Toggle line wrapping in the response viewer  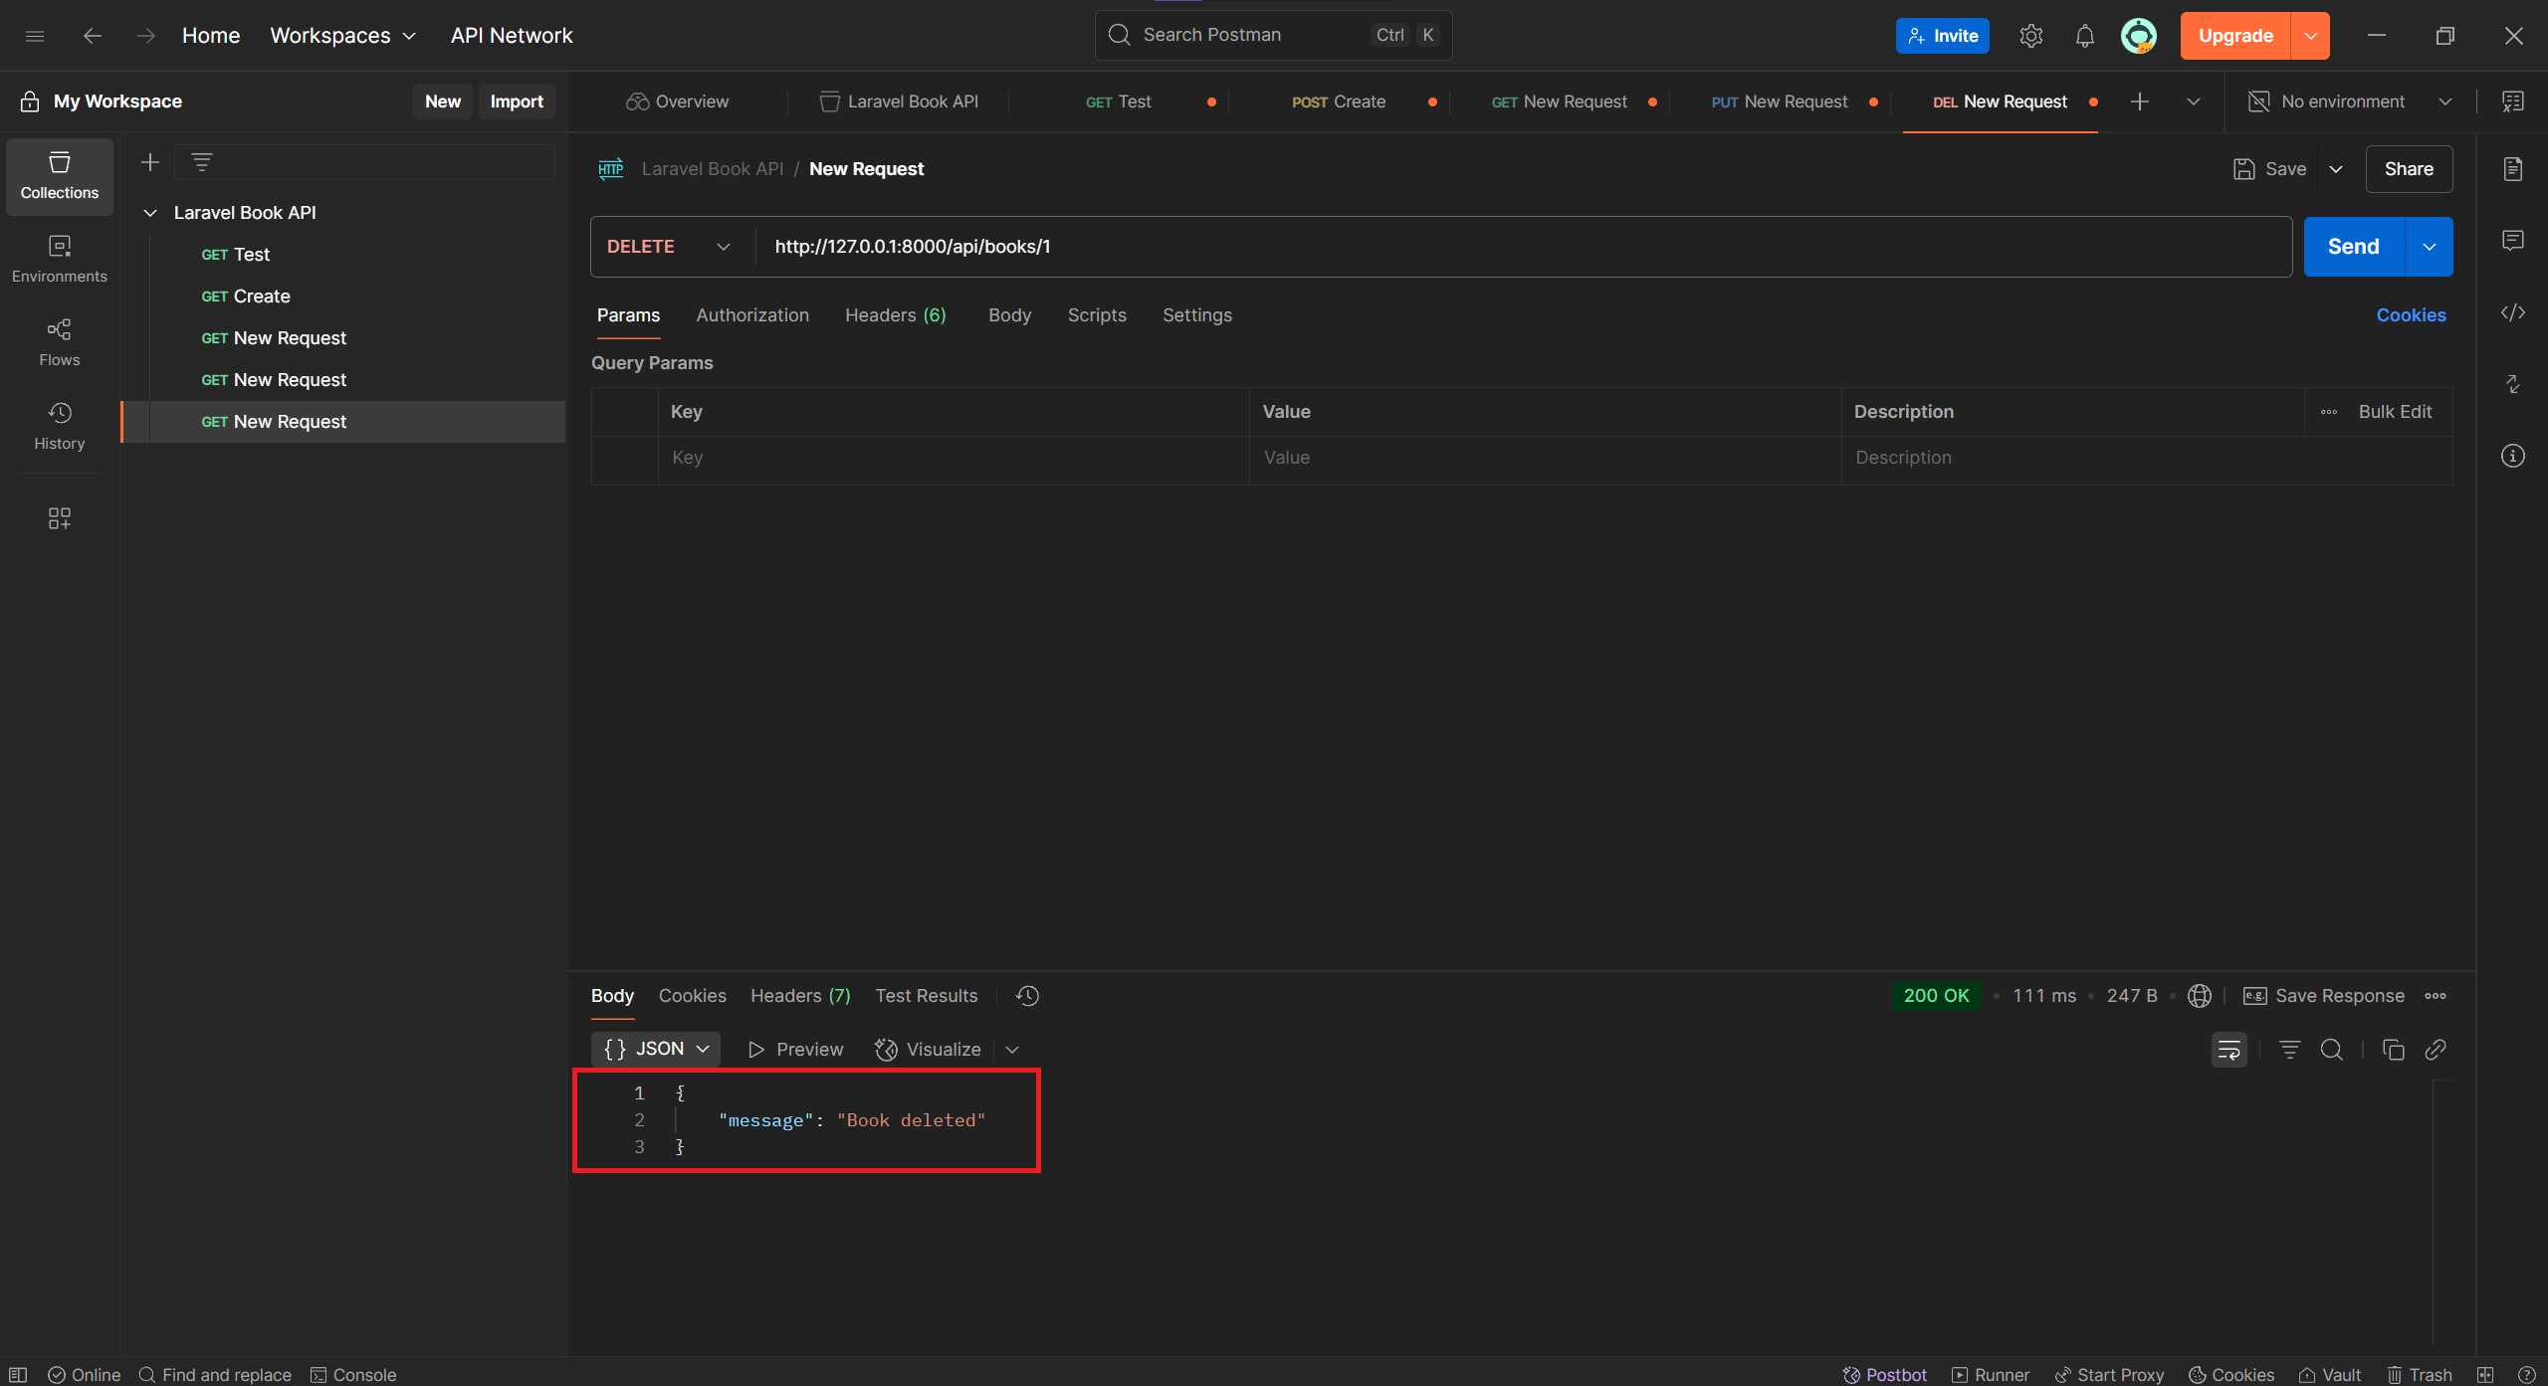[x=2229, y=1050]
